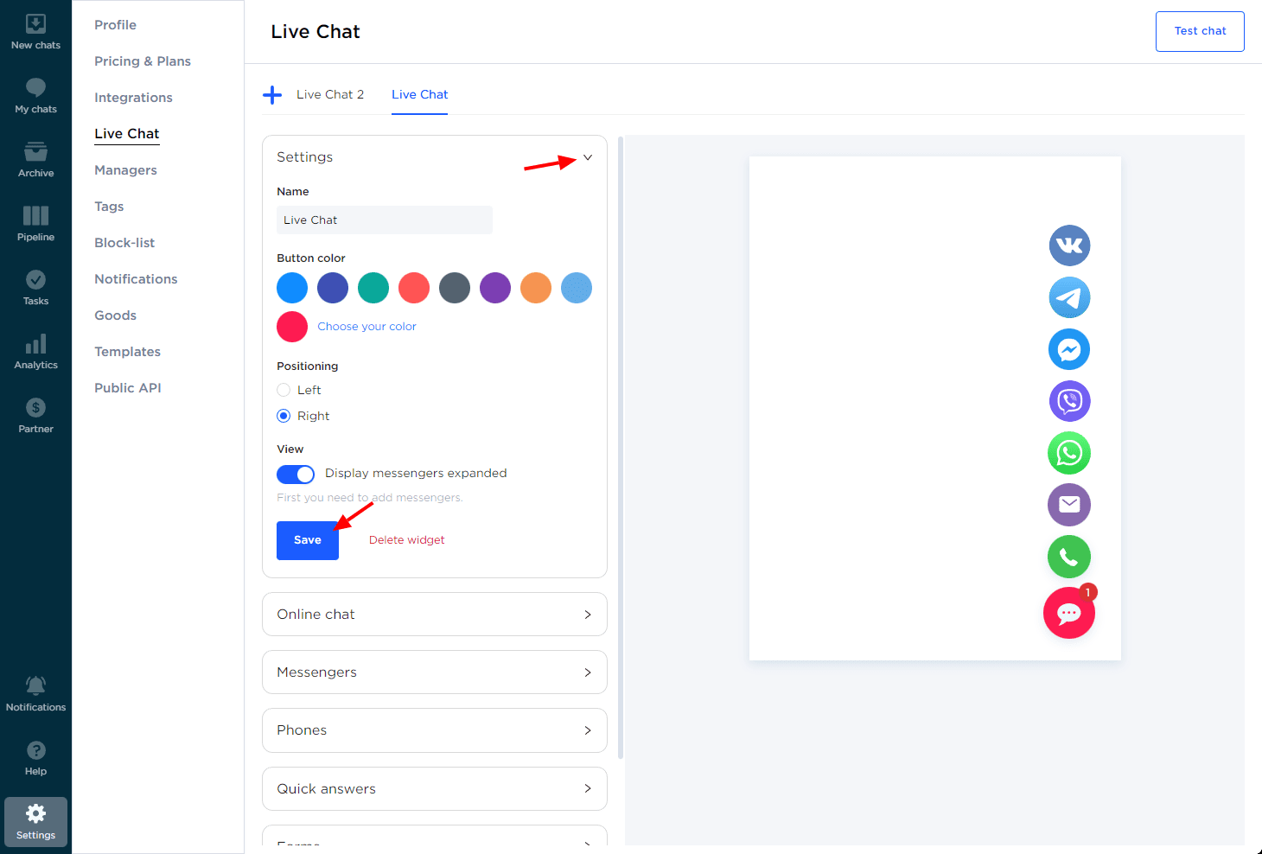Viewport: 1262px width, 854px height.
Task: Select Right positioning radio button
Action: [x=284, y=416]
